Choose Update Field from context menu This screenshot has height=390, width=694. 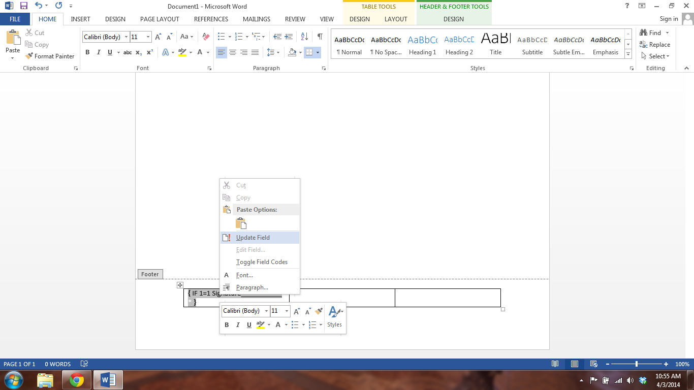(x=260, y=238)
